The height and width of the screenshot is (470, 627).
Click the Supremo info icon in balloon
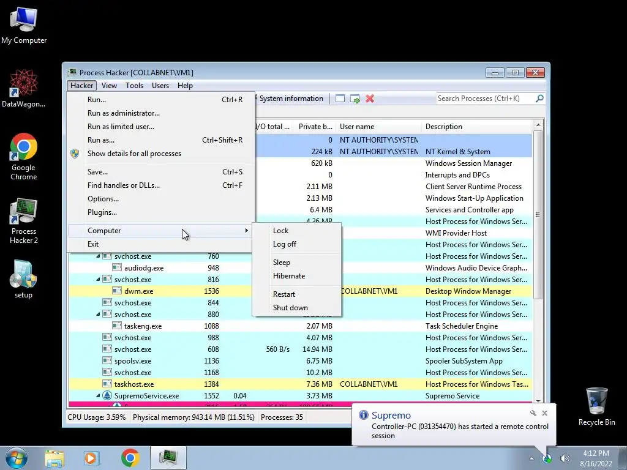(x=363, y=415)
